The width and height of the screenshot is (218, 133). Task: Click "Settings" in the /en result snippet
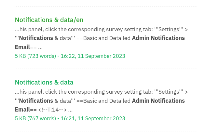tap(169, 29)
